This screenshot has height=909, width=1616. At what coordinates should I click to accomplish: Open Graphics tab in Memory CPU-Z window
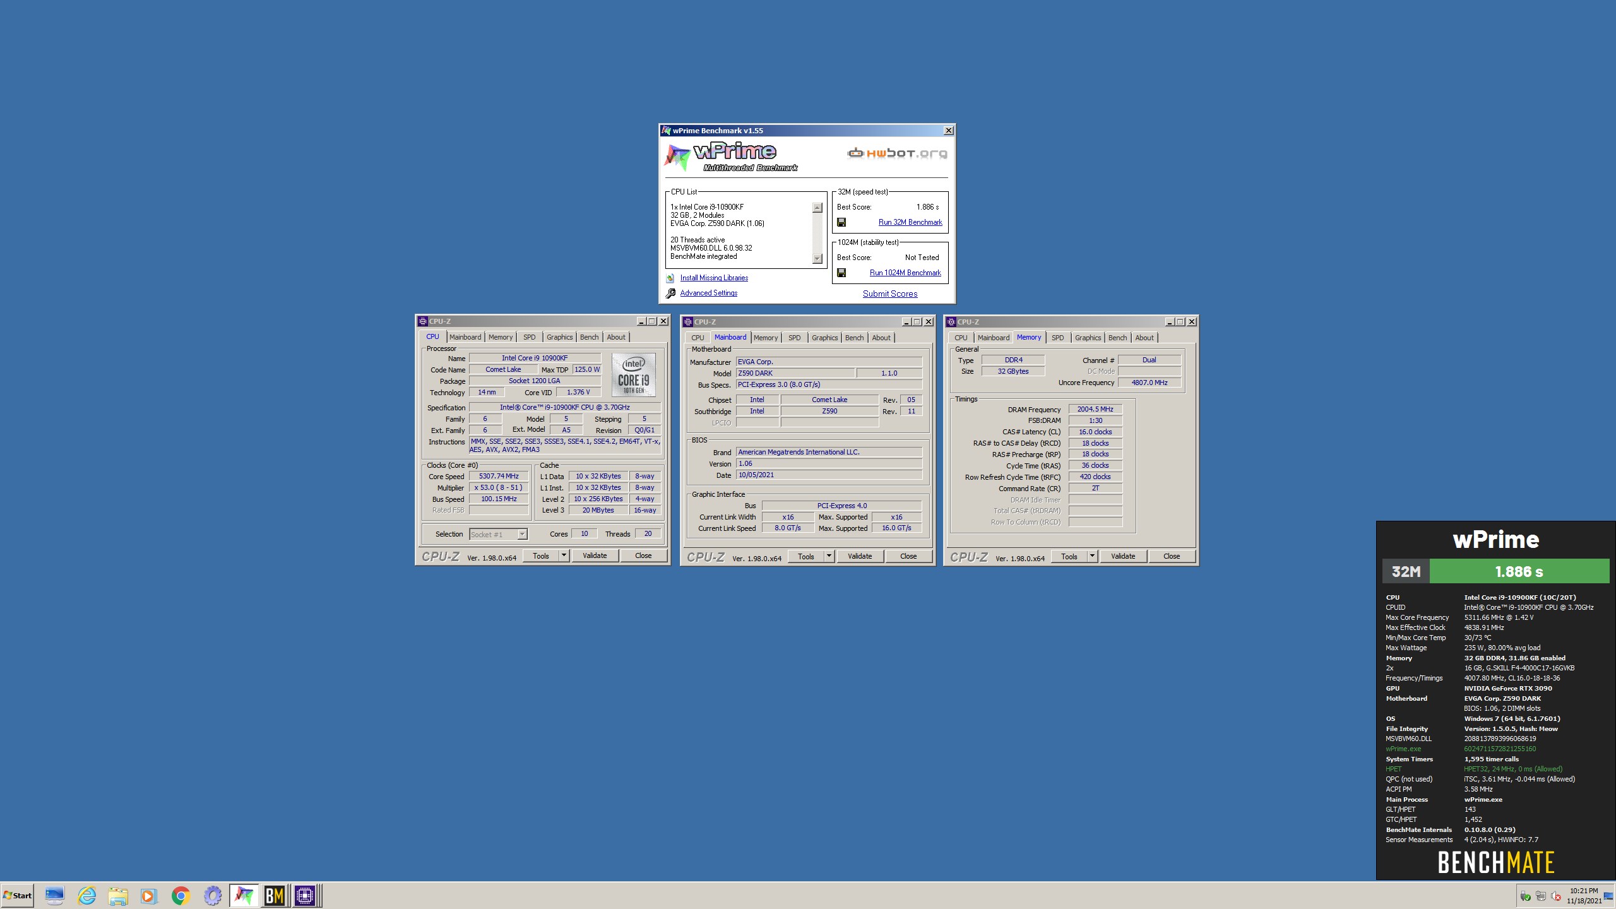coord(1088,338)
